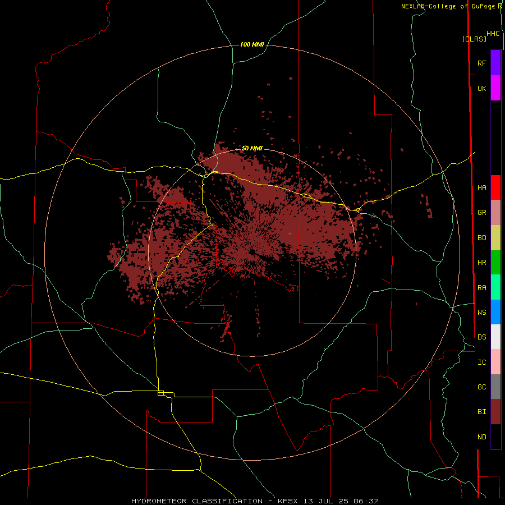The height and width of the screenshot is (505, 505).
Task: Click the GC legend label
Action: tap(481, 387)
